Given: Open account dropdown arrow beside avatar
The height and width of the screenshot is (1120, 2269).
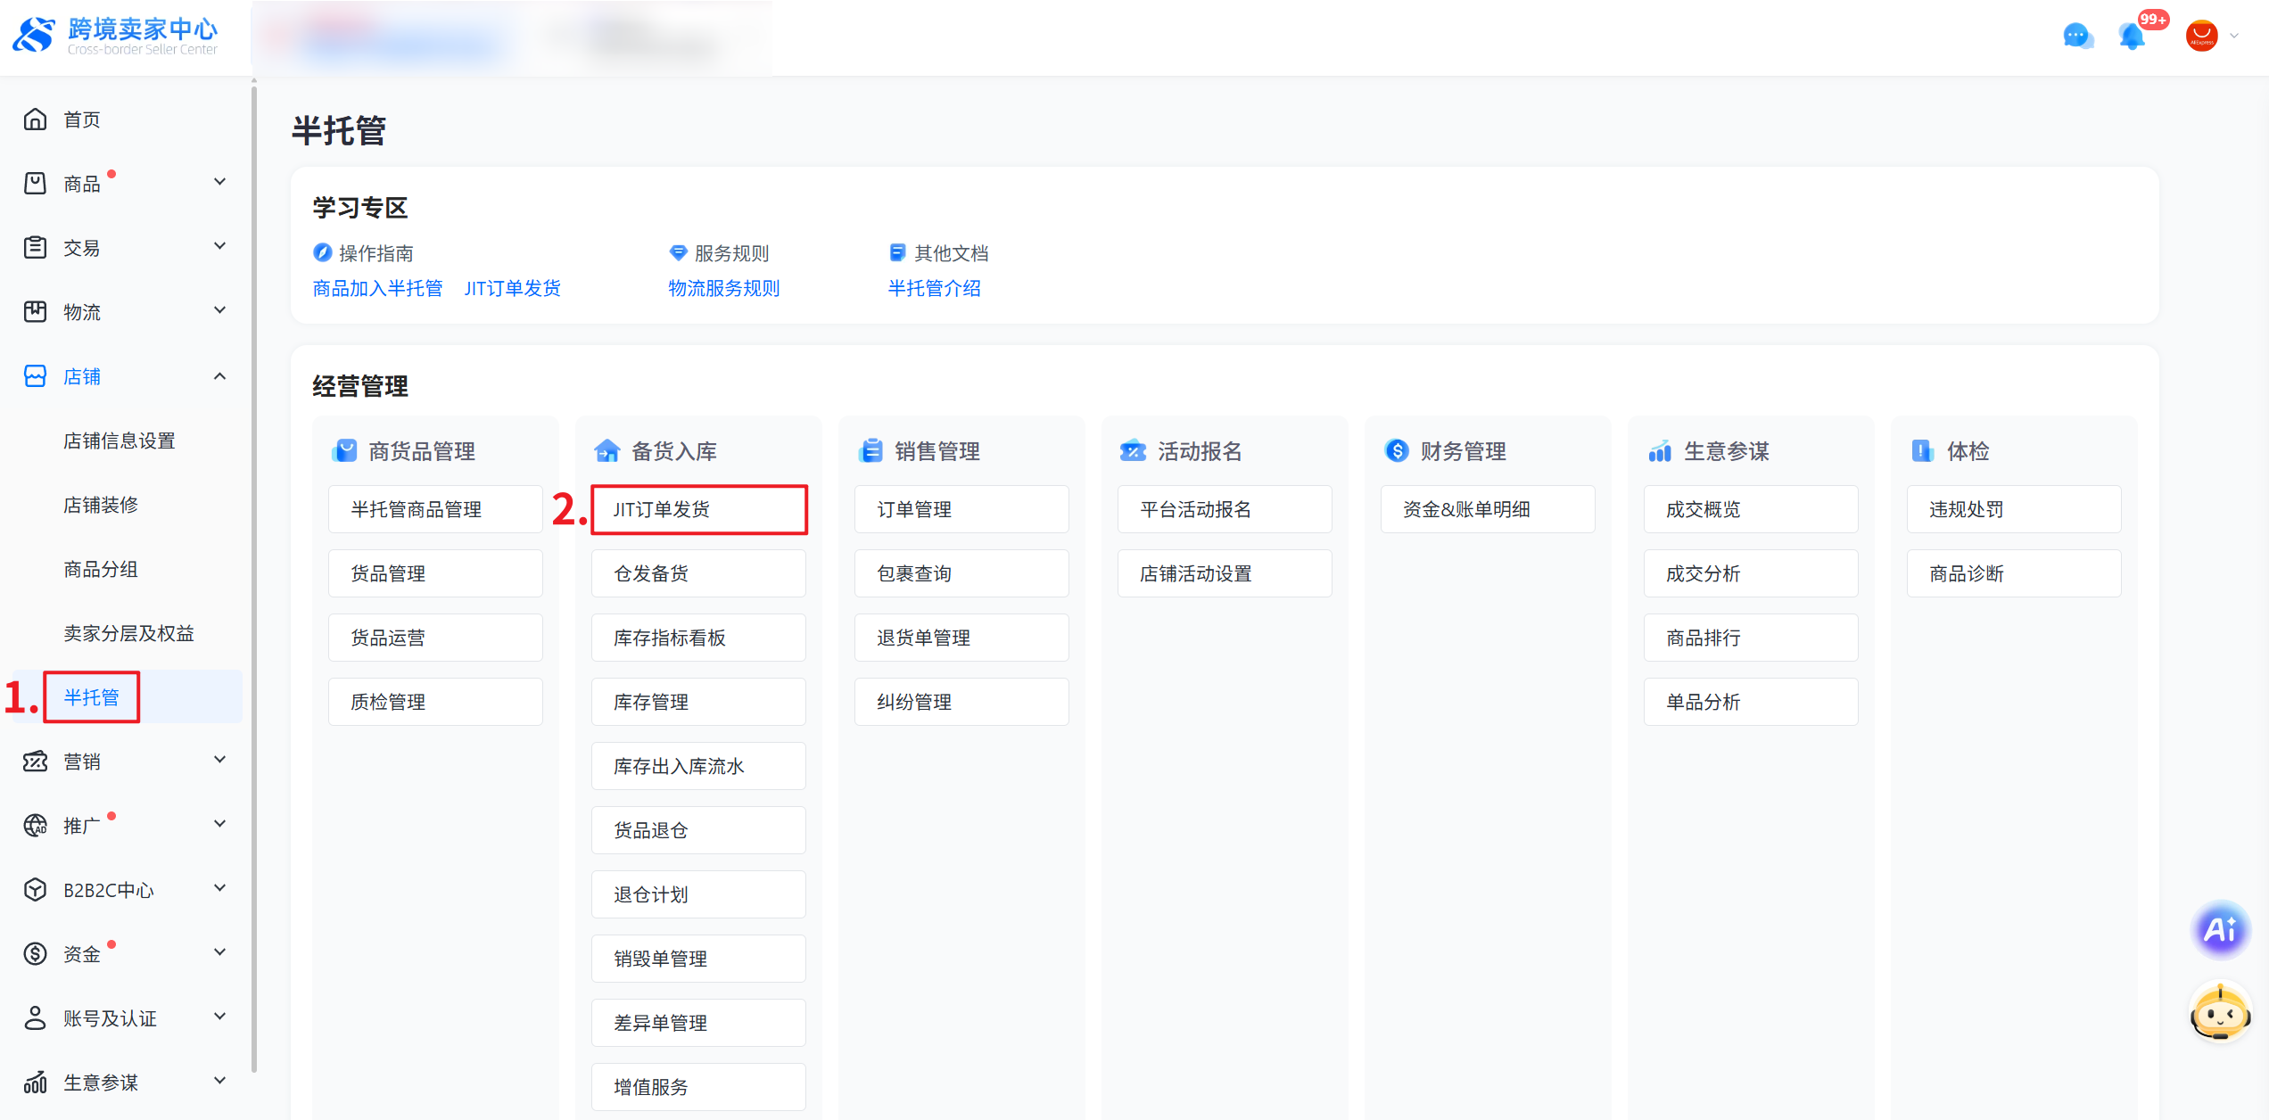Looking at the screenshot, I should pyautogui.click(x=2235, y=37).
